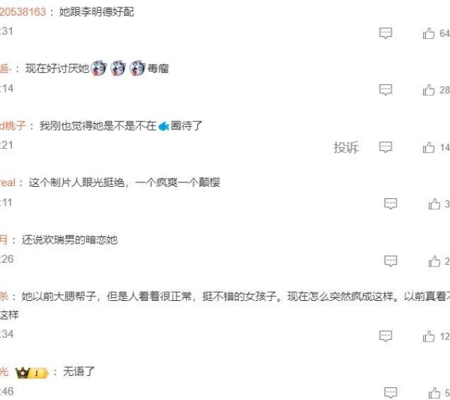The height and width of the screenshot is (400, 450).
Task: Reply to the 欢瑞男的暗恋她 comment
Action: tap(391, 260)
